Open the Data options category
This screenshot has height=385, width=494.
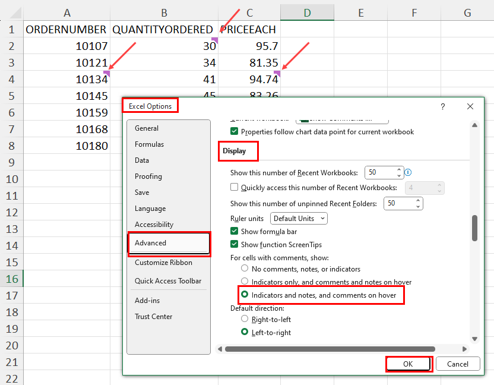pos(169,160)
